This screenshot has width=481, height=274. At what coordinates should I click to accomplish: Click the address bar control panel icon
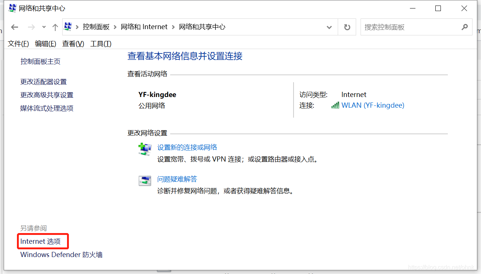pos(68,27)
